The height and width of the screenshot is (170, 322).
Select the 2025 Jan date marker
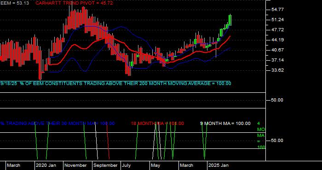click(218, 165)
